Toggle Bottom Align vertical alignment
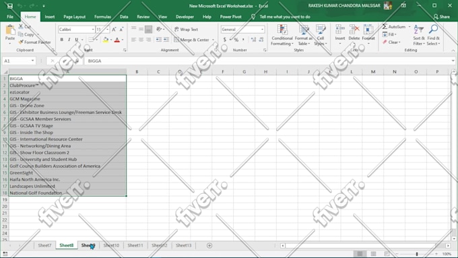The width and height of the screenshot is (458, 258). [148, 29]
